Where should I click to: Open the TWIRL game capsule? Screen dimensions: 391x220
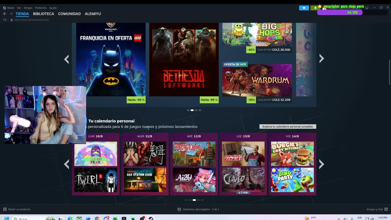pos(96,180)
